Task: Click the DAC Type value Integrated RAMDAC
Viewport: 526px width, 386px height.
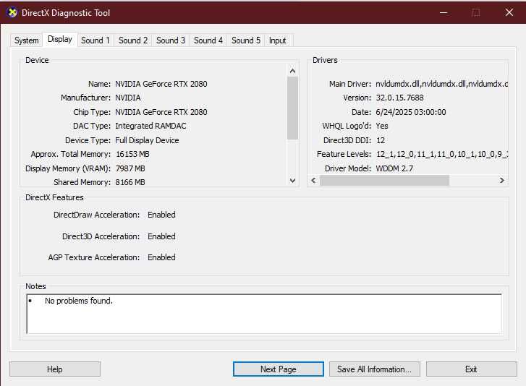Action: (x=150, y=126)
